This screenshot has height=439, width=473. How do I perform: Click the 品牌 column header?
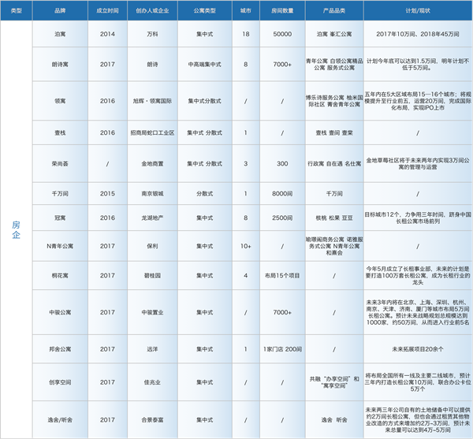click(x=60, y=13)
